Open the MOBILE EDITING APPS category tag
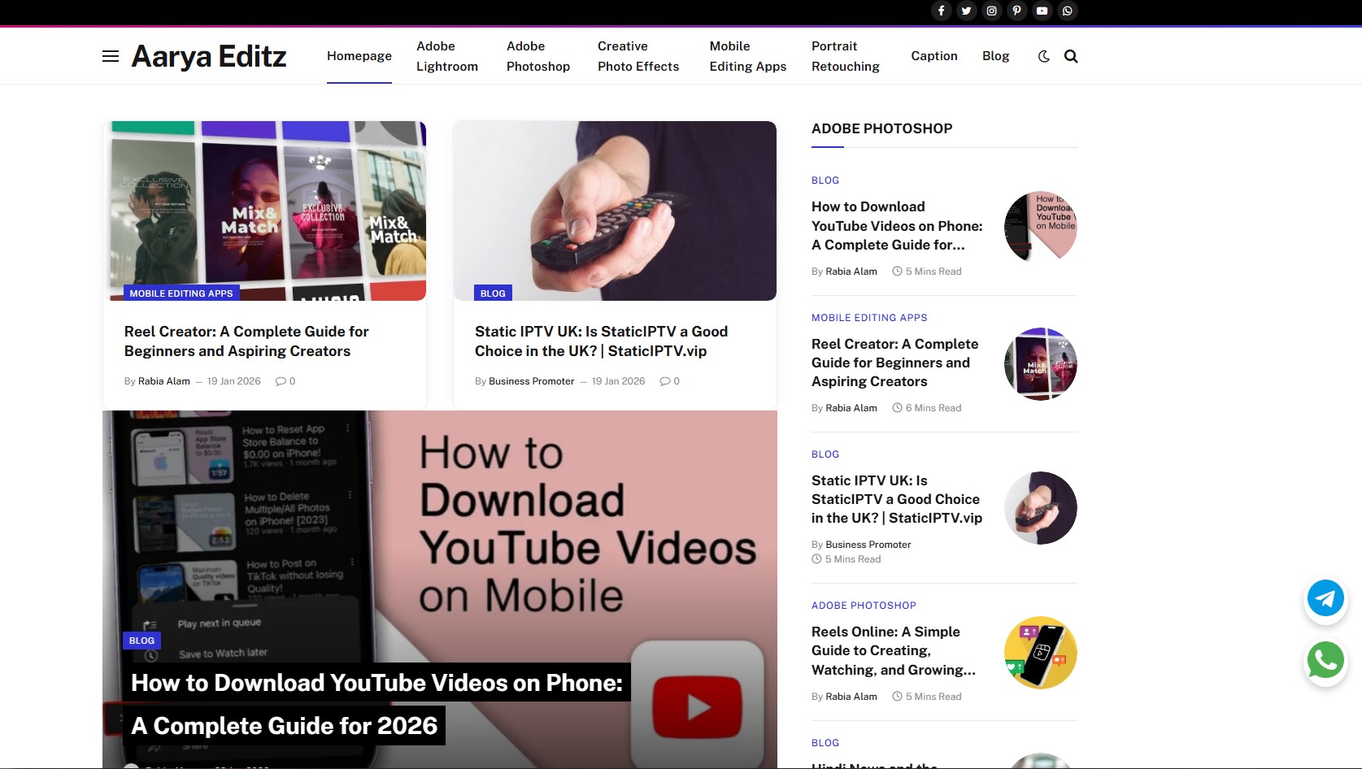The image size is (1362, 769). coord(181,293)
